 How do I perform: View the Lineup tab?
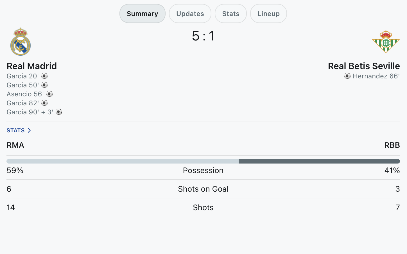coord(268,13)
